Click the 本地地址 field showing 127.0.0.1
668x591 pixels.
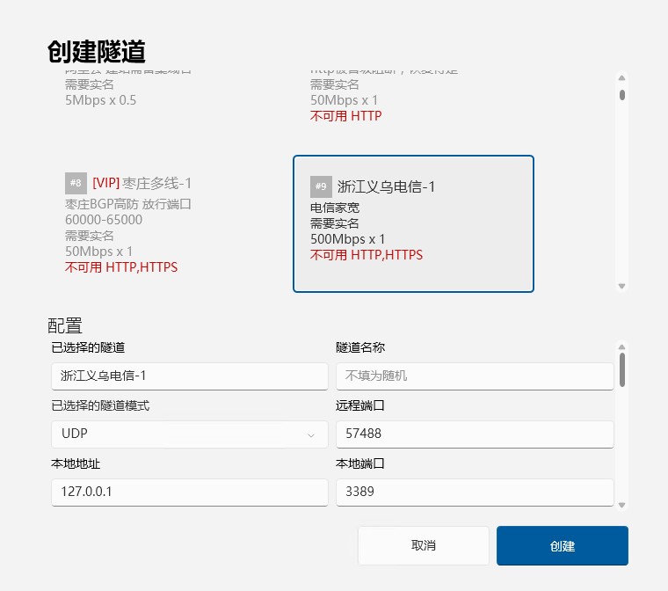point(189,492)
